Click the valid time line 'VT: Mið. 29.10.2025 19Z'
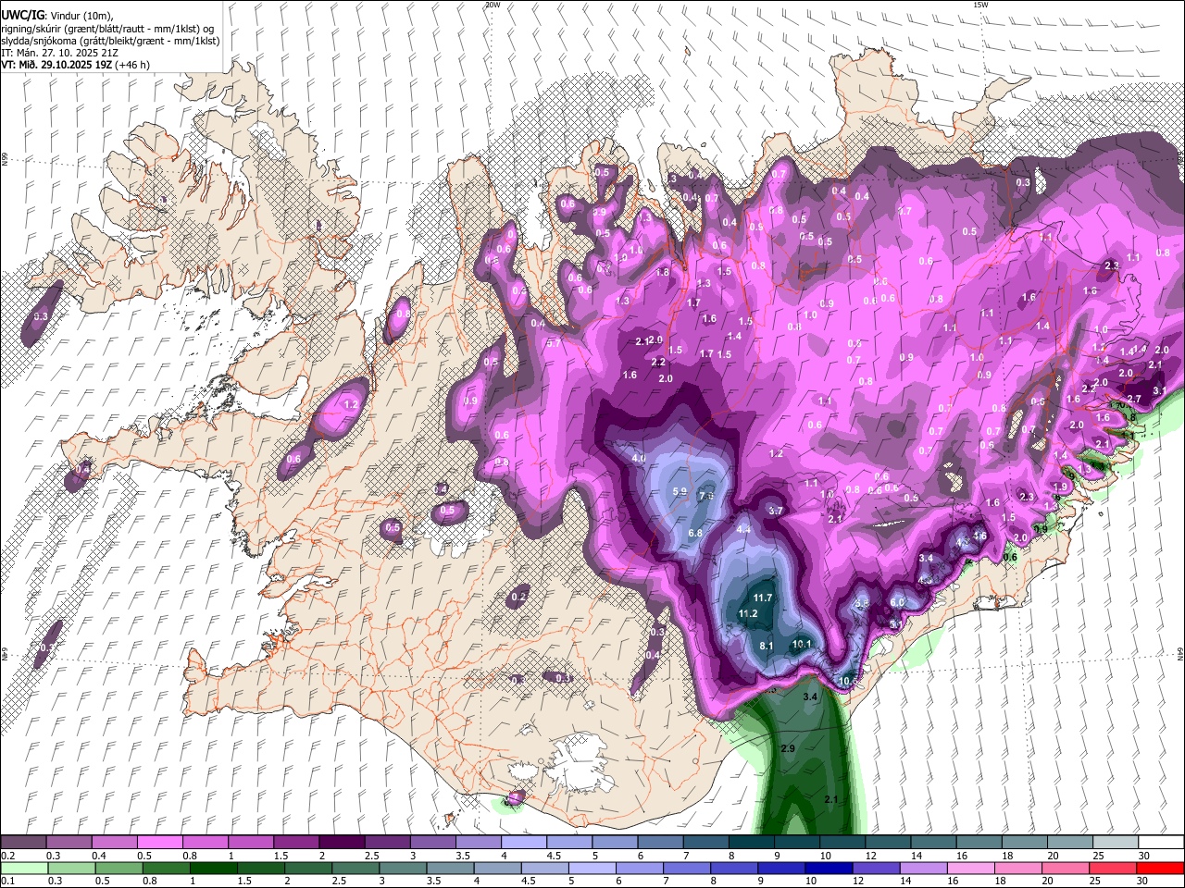Viewport: 1185px width, 888px height. (56, 65)
